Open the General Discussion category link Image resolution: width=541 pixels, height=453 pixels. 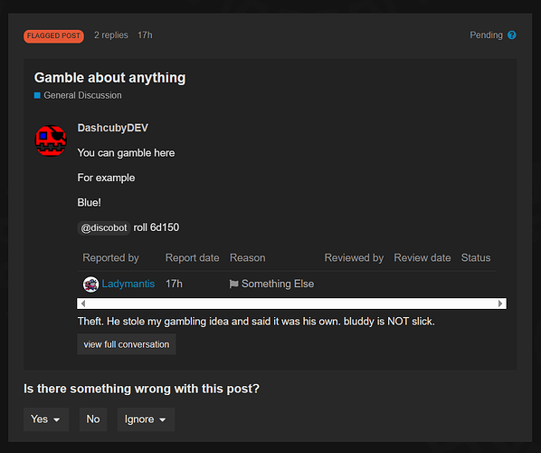point(82,95)
